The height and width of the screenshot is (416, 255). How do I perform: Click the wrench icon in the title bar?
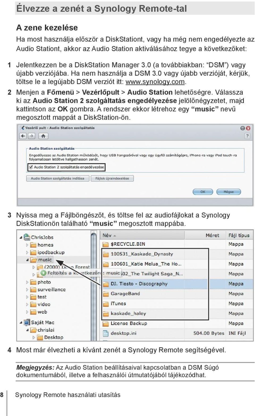pos(22,128)
